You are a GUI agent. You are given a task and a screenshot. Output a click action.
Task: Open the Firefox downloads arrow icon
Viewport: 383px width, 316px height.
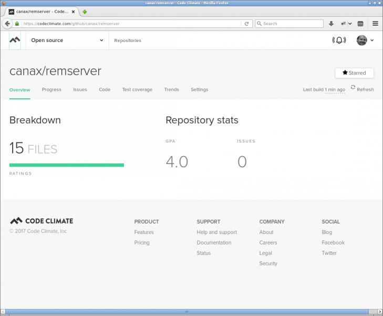[x=331, y=24]
